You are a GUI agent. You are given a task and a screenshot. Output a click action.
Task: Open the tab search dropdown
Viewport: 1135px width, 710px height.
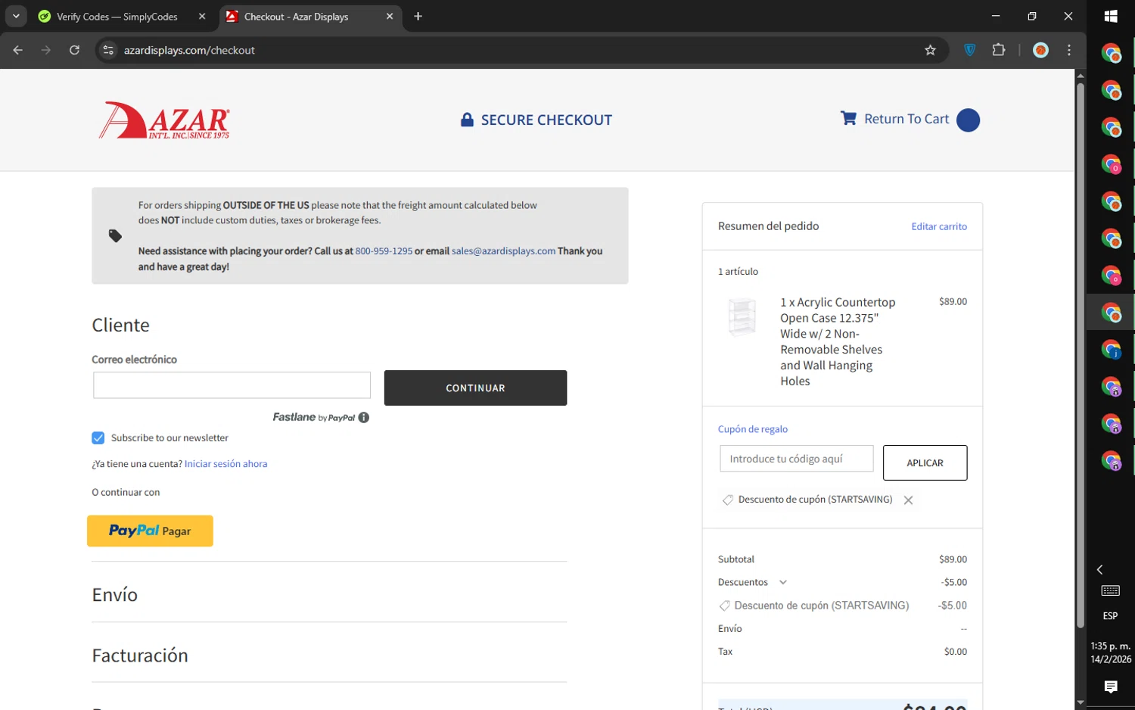16,16
